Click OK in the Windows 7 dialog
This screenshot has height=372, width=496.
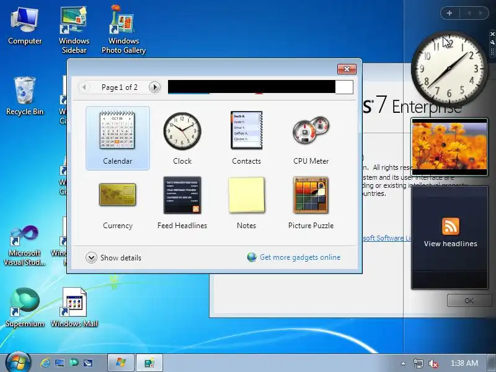pos(469,301)
